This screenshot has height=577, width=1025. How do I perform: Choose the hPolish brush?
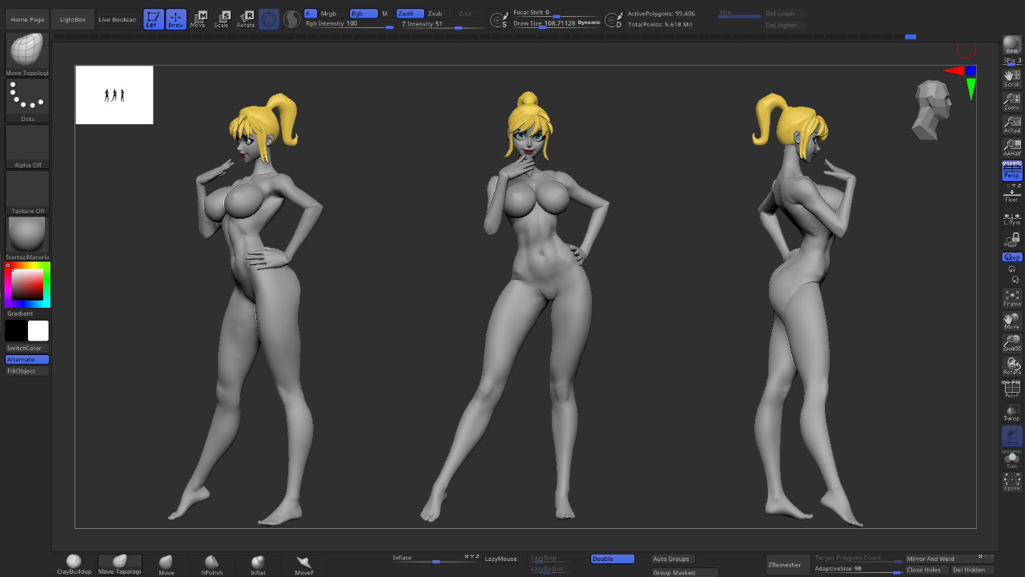point(212,563)
